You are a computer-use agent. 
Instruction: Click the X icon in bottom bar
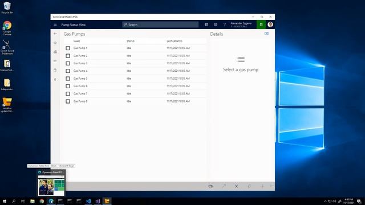click(236, 186)
